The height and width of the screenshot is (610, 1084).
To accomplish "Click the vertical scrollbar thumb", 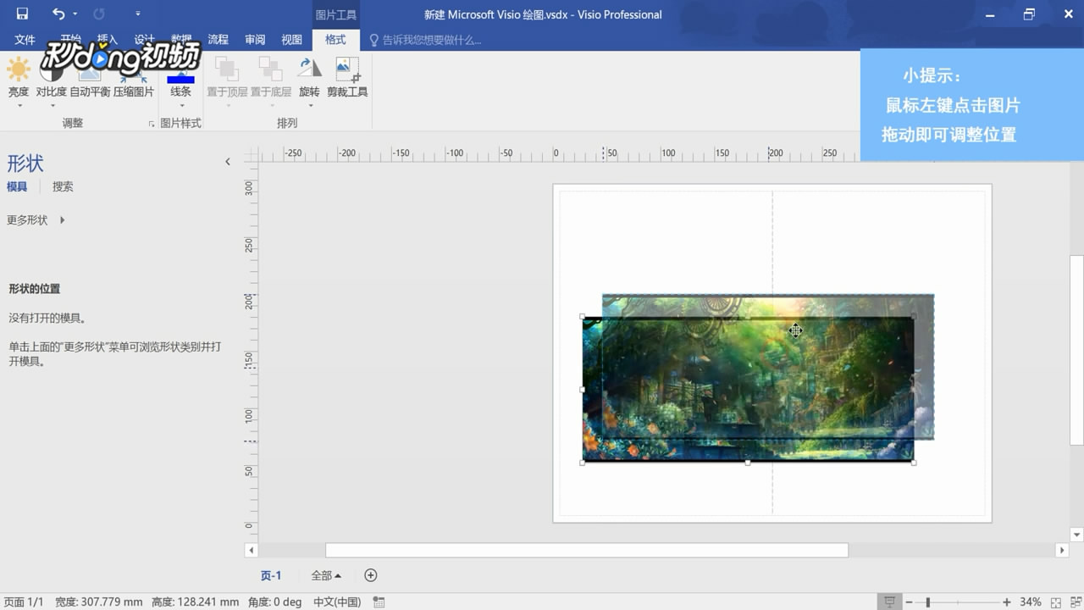I will 1077,349.
